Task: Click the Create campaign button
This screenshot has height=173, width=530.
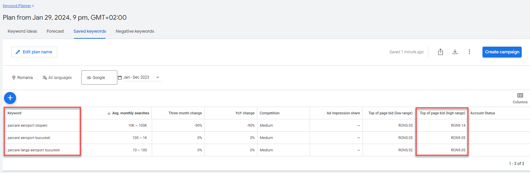Action: 502,52
